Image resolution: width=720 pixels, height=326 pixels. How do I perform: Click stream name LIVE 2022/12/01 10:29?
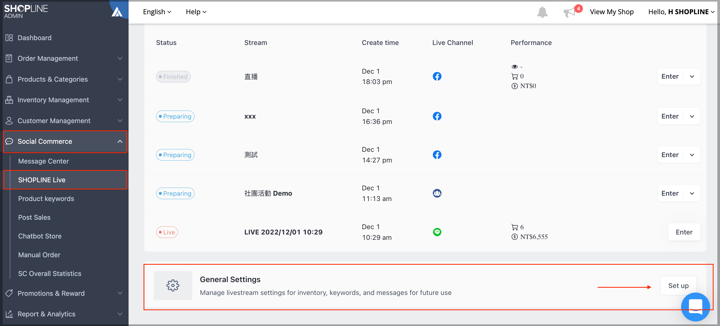pyautogui.click(x=283, y=232)
